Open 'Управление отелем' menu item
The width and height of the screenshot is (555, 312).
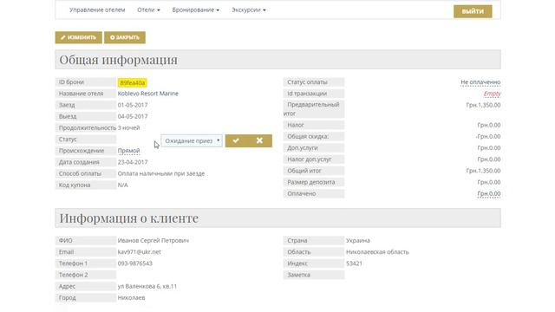[97, 10]
